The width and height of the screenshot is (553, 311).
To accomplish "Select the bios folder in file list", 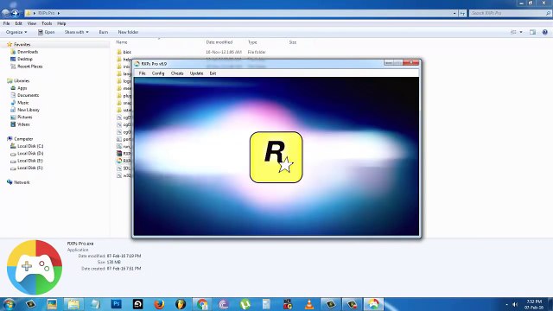I will (x=127, y=52).
